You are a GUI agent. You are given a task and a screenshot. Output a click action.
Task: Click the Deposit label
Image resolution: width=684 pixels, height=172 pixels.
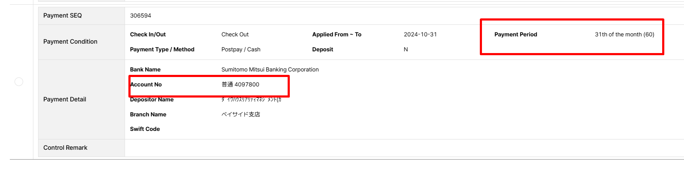click(322, 49)
